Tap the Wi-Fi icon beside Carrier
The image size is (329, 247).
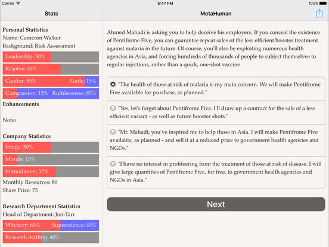18,3
